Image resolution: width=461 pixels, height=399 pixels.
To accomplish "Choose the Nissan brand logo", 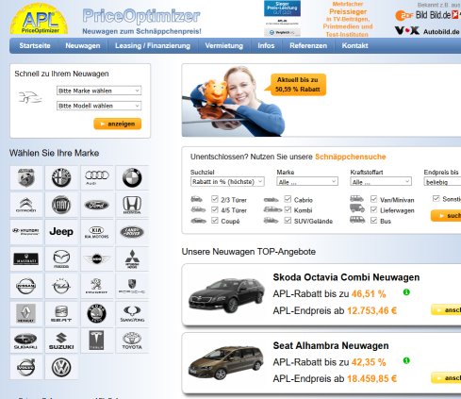I will [x=26, y=286].
